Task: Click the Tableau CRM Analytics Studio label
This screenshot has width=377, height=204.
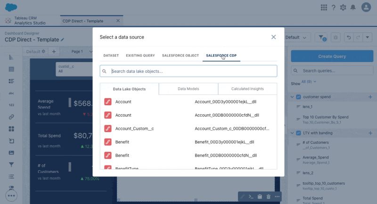Action: (30, 21)
